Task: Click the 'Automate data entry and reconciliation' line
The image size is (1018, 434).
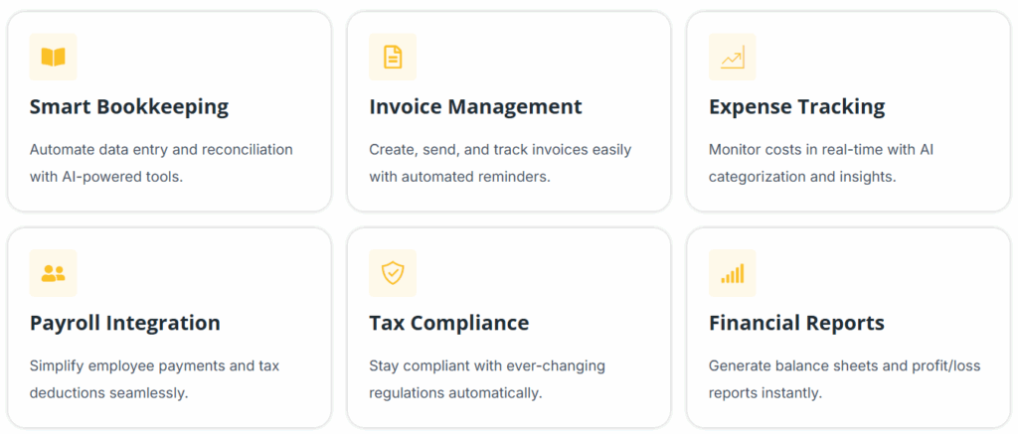Action: 161,150
